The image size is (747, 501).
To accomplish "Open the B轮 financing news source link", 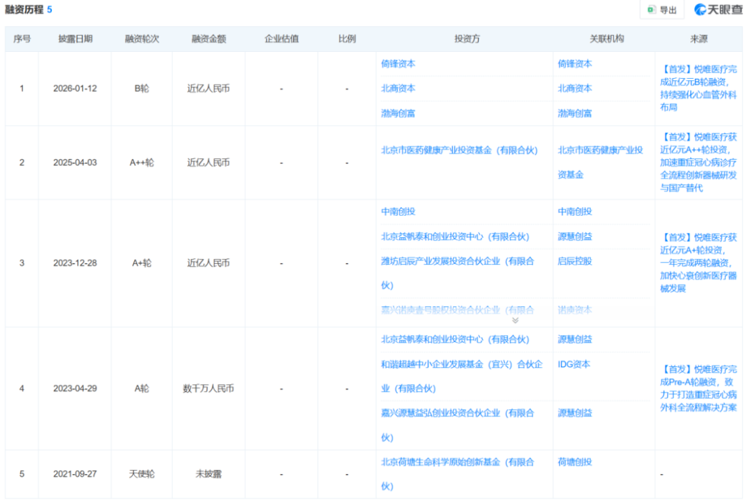I will (x=698, y=88).
